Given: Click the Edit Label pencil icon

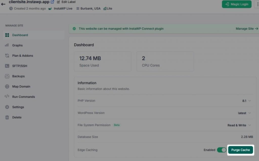Looking at the screenshot, I should point(58,2).
